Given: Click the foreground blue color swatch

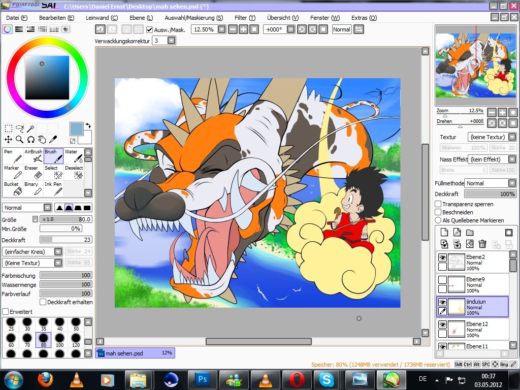Looking at the screenshot, I should coord(76,128).
